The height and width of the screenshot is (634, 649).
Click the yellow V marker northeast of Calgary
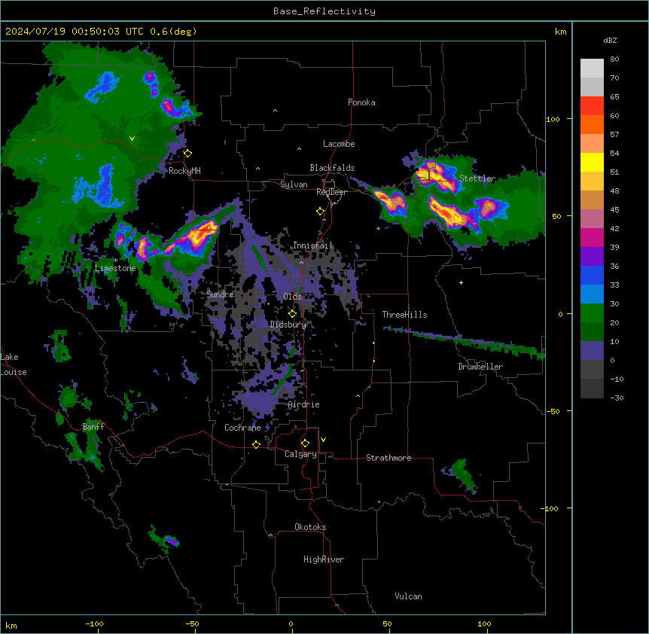click(323, 440)
